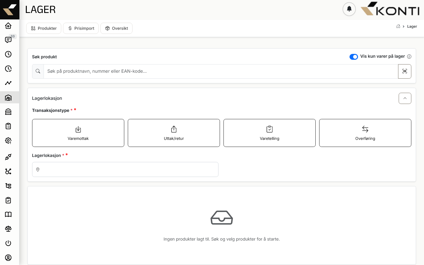Open the plug integration sidebar icon

8,157
